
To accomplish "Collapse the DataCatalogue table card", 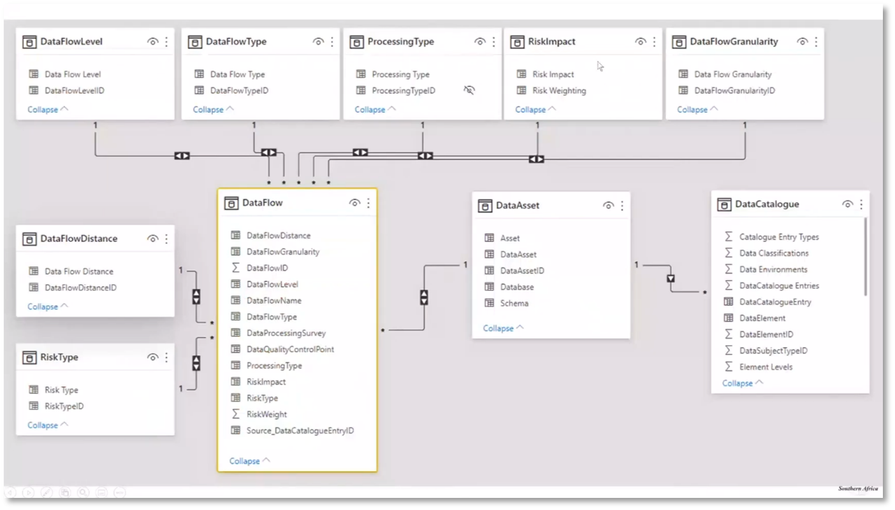I will [743, 383].
